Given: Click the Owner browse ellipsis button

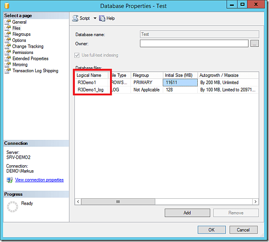Looking at the screenshot, I should (x=254, y=43).
